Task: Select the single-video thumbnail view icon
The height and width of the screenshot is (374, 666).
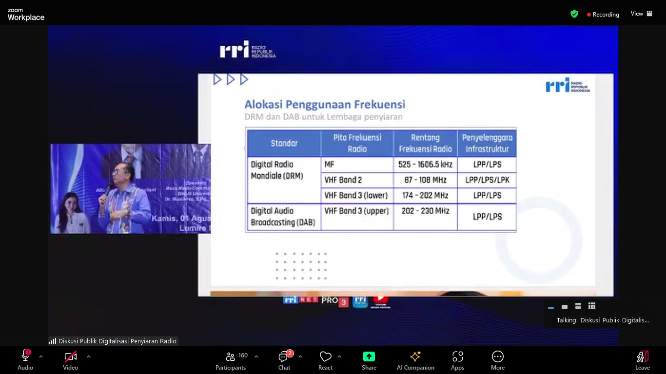Action: [x=565, y=307]
